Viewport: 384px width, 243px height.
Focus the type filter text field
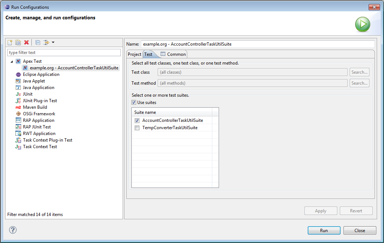tap(64, 53)
